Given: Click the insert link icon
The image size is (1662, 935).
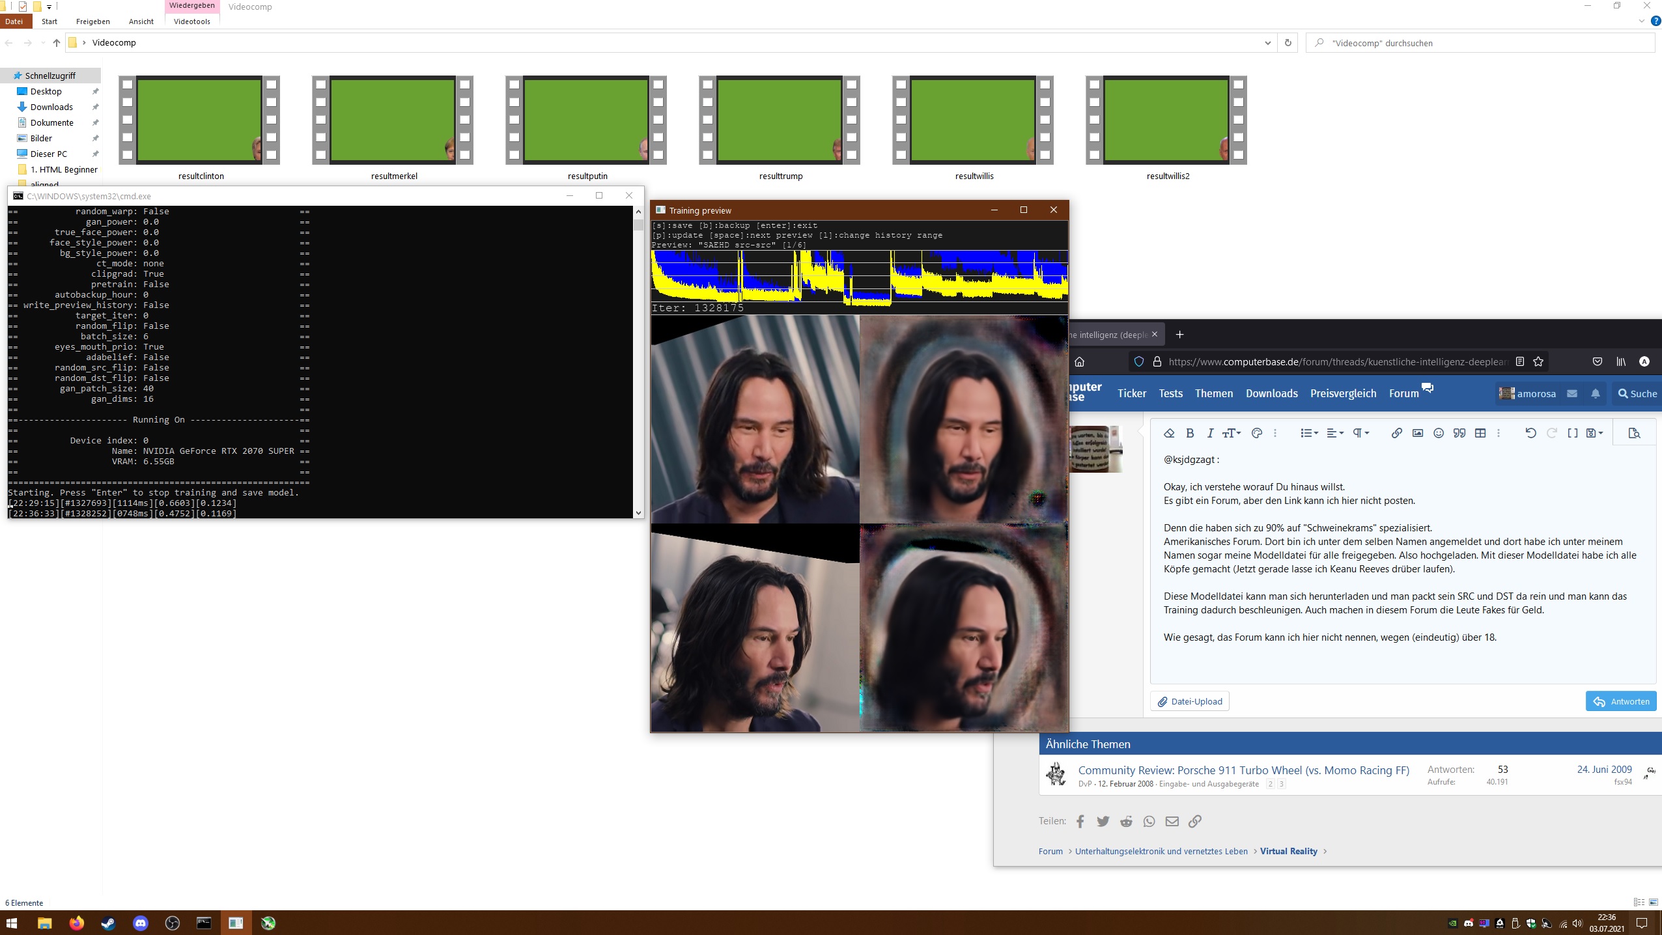Looking at the screenshot, I should point(1396,433).
